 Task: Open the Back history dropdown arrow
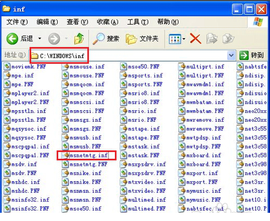point(40,39)
